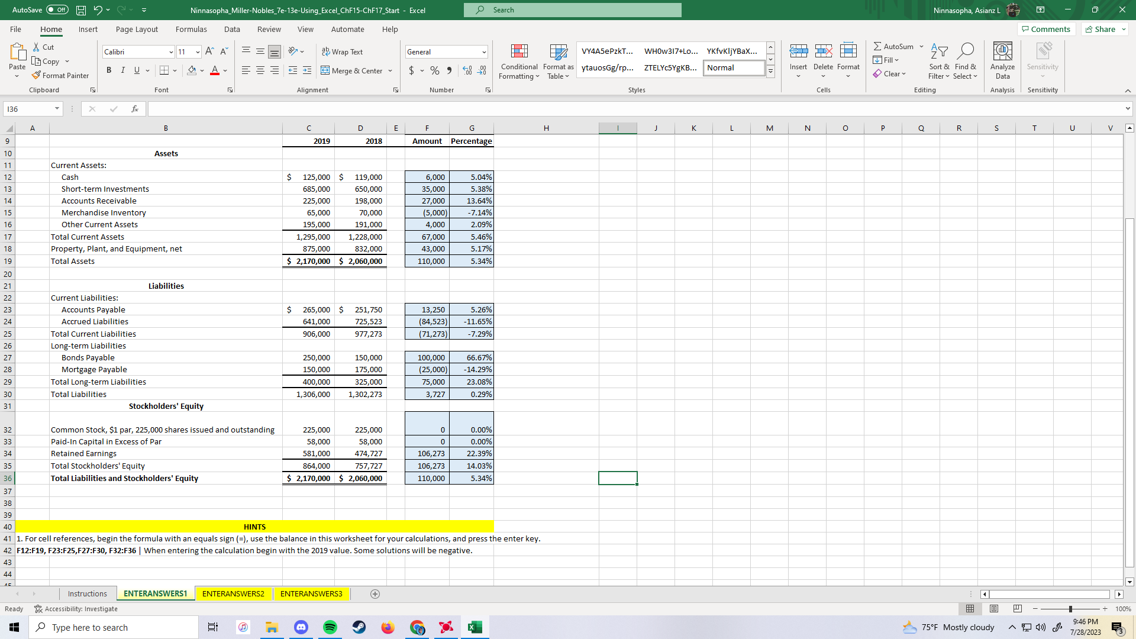Click the Merge & Center icon
This screenshot has height=639, width=1136.
point(325,70)
